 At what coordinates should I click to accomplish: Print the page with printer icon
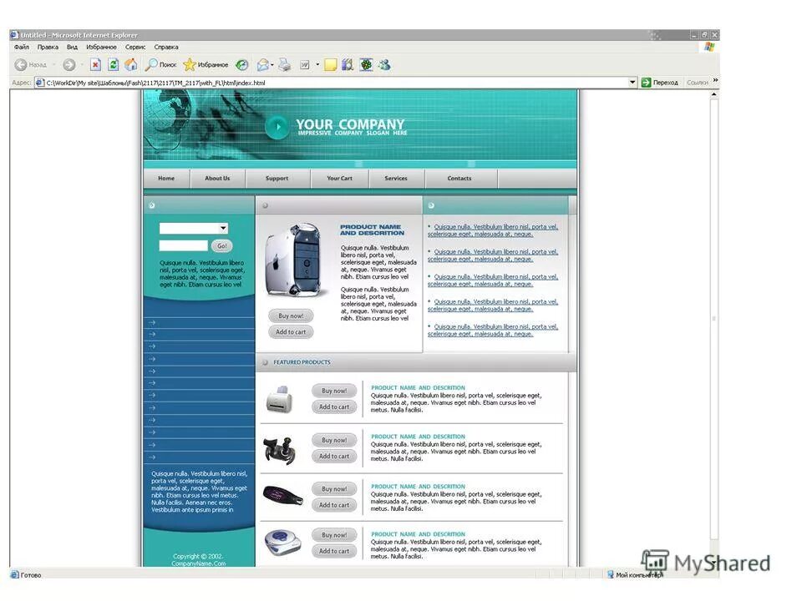point(285,65)
